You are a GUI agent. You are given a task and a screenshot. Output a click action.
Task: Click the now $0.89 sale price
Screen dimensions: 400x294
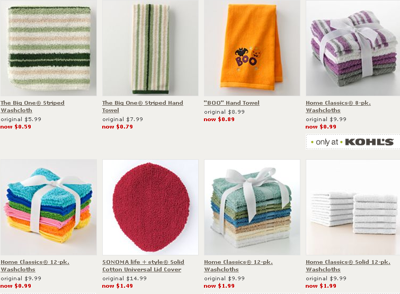(x=219, y=120)
